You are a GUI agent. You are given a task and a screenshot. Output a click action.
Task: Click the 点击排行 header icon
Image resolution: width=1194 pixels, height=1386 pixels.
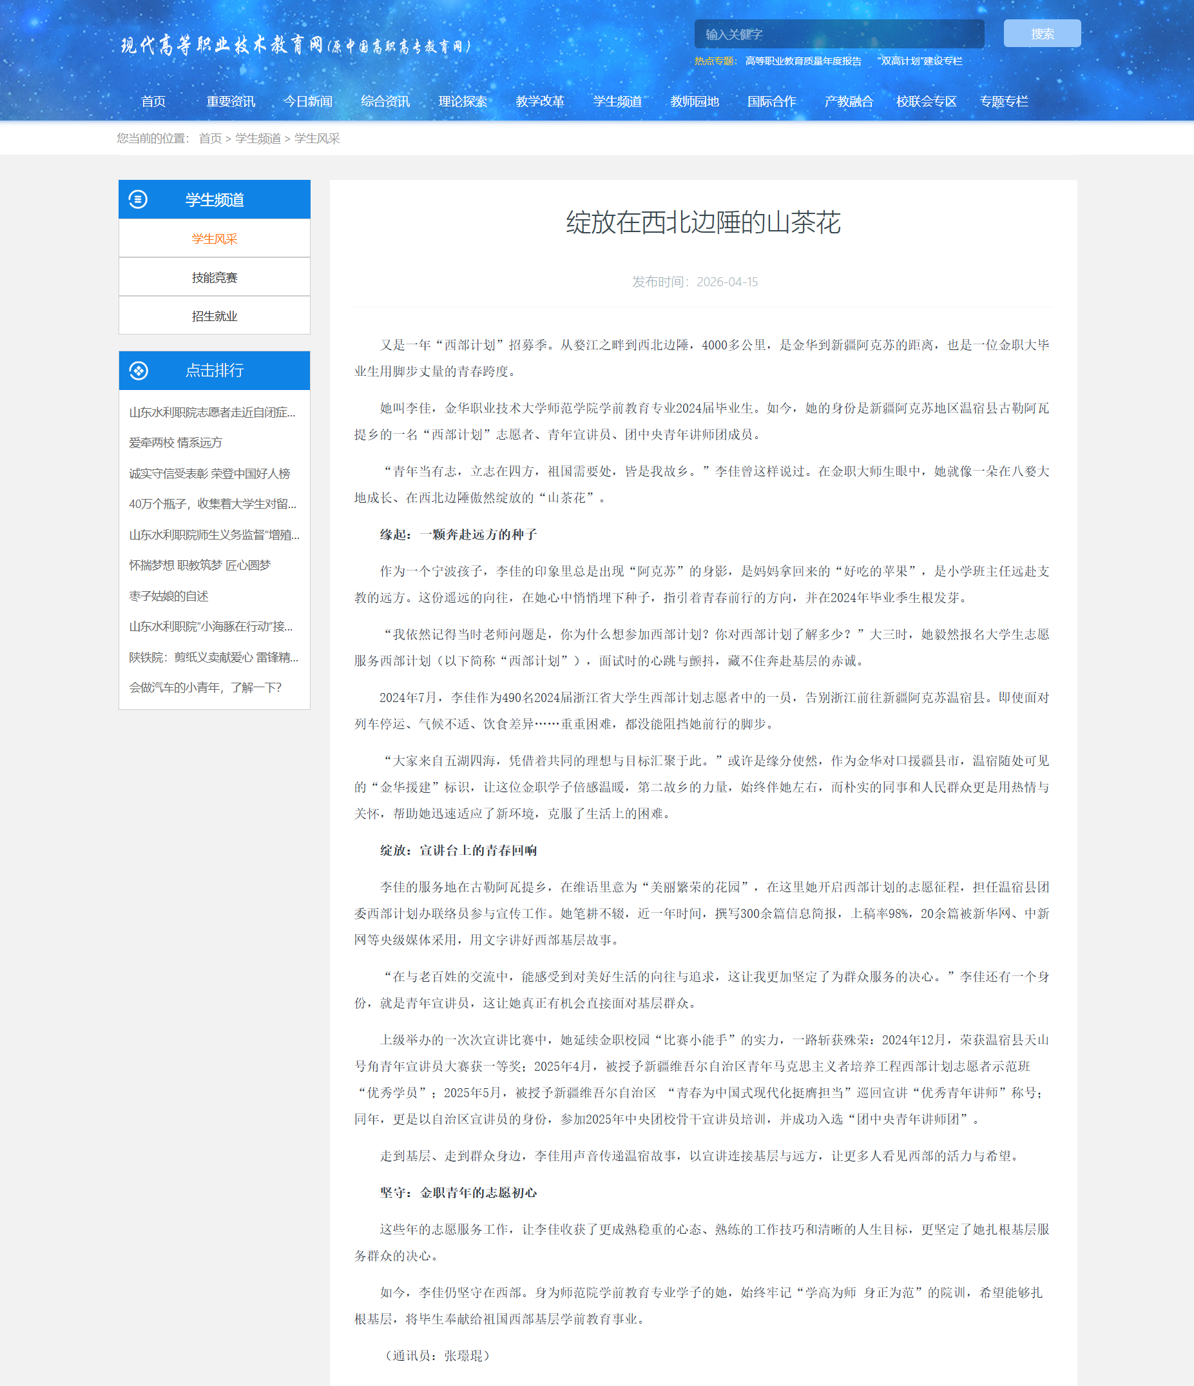[139, 371]
